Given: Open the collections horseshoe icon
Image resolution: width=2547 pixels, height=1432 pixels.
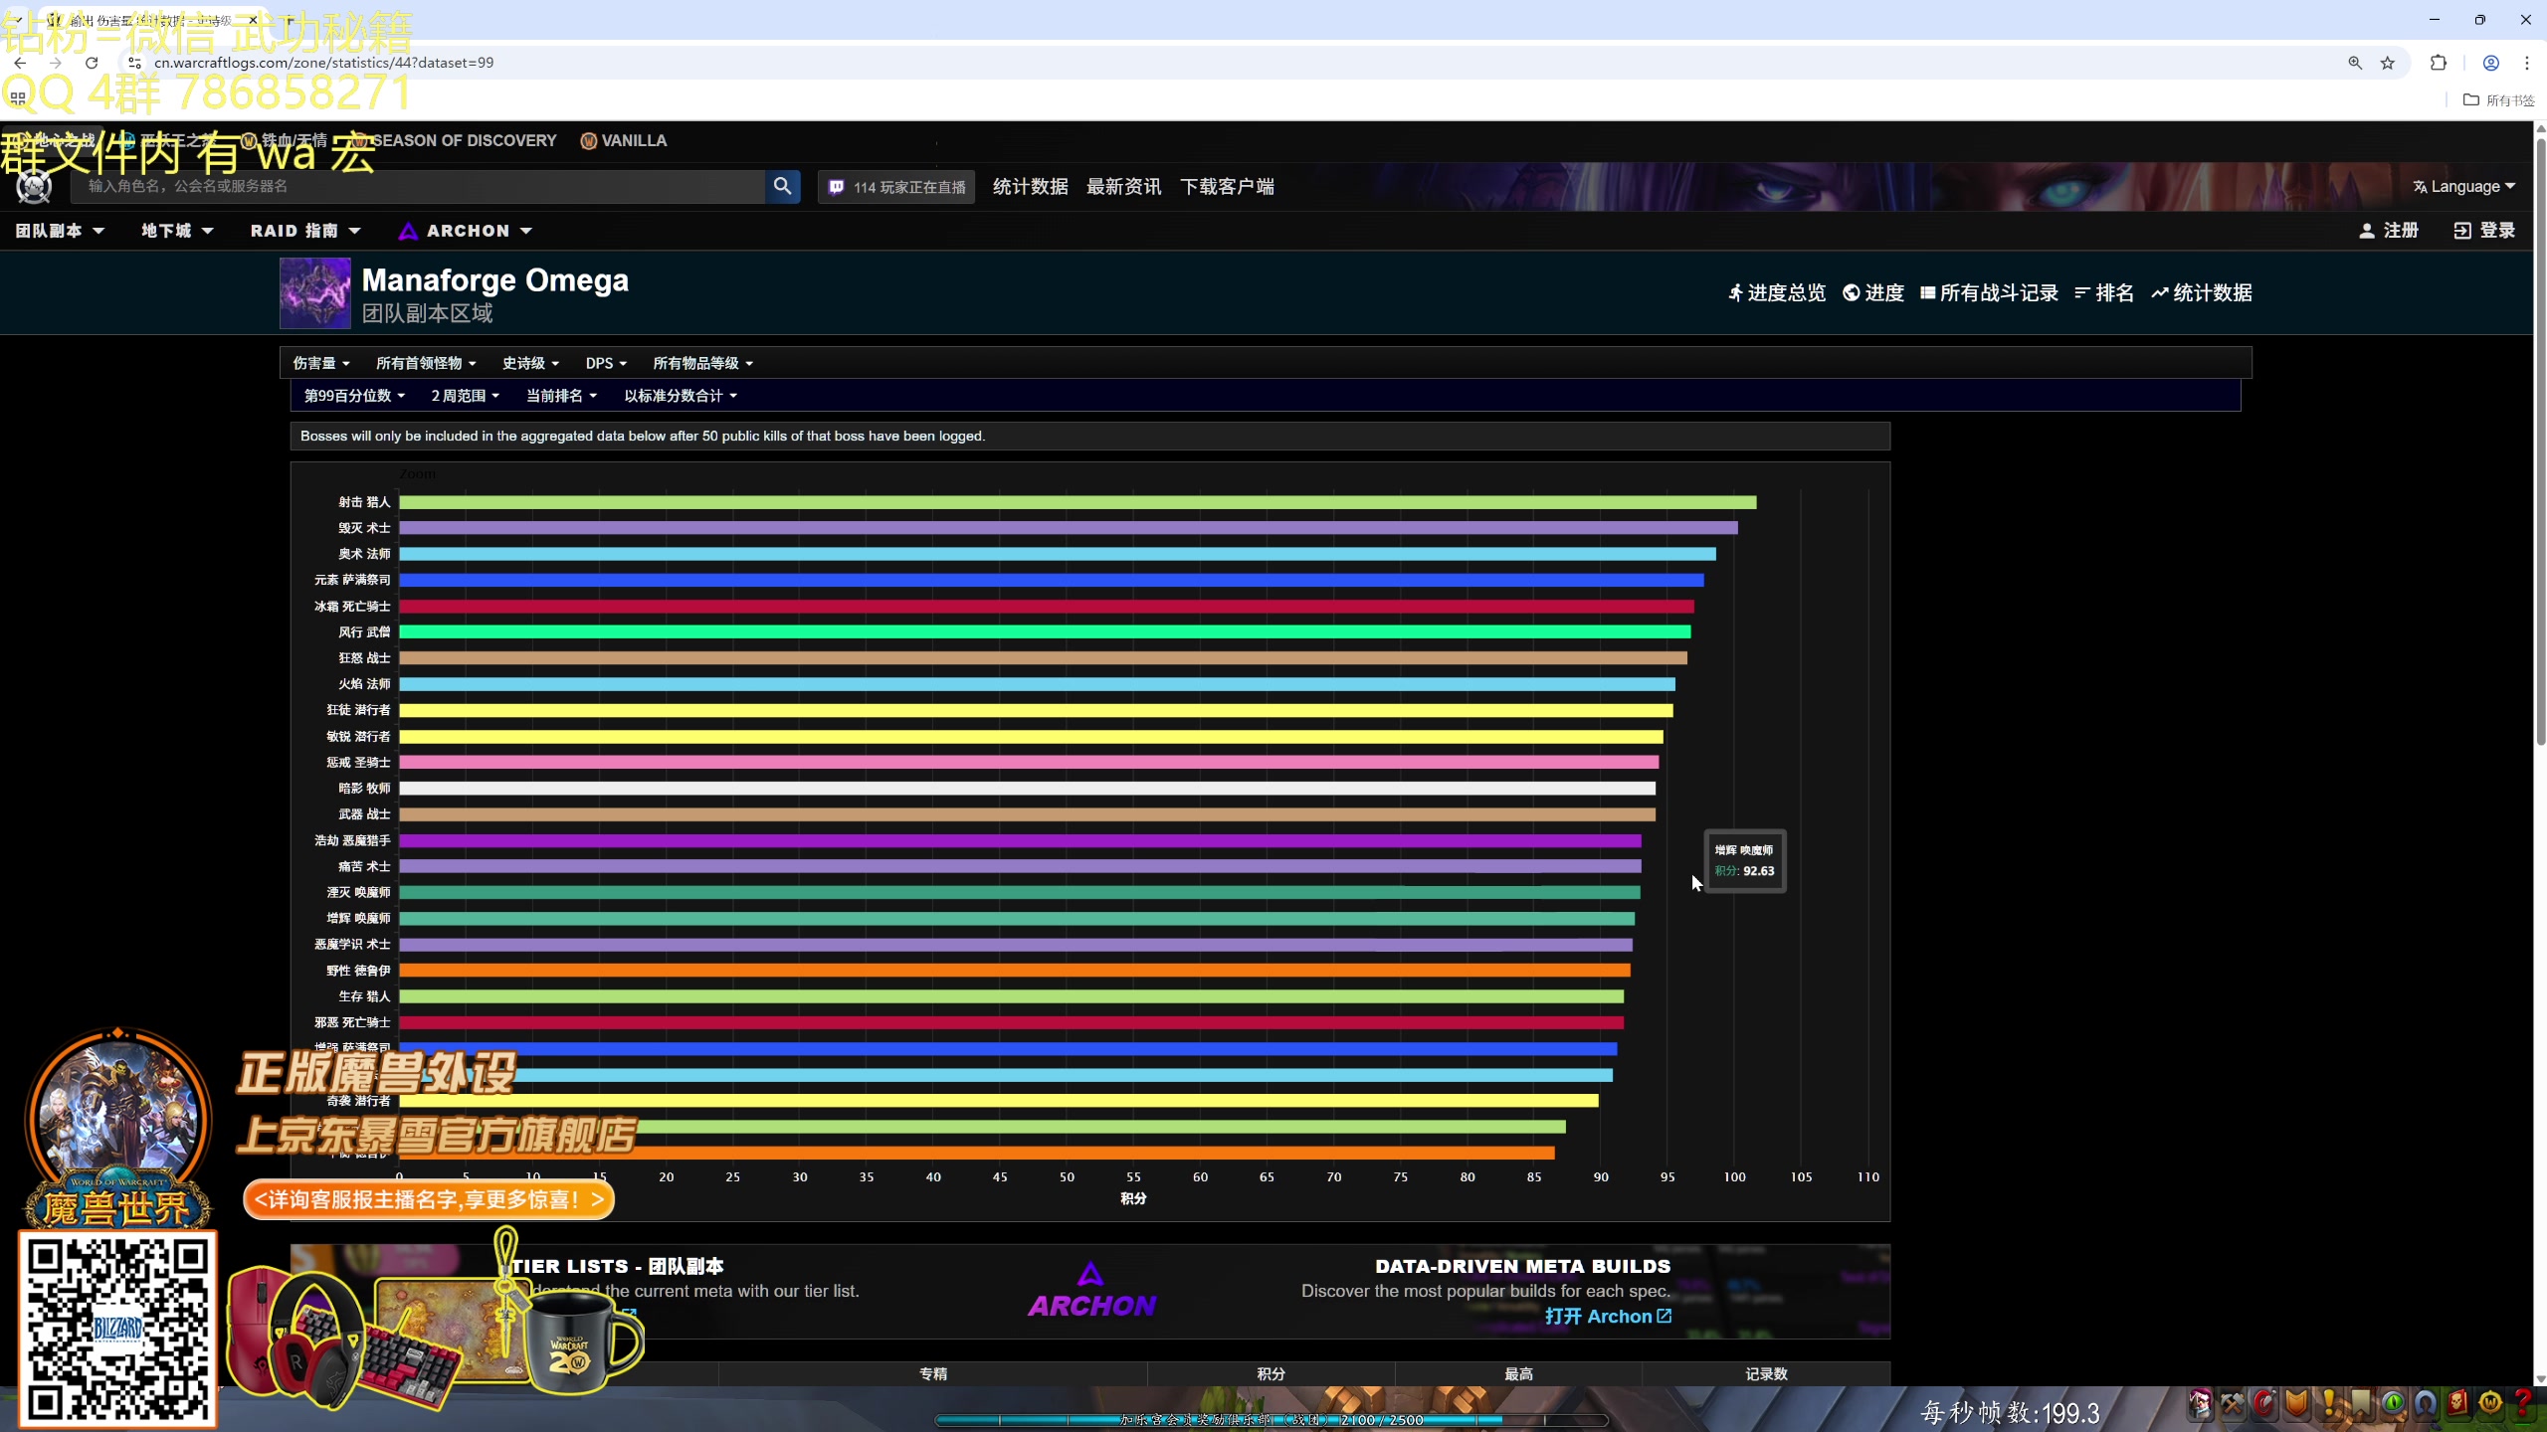Looking at the screenshot, I should pos(2426,1403).
